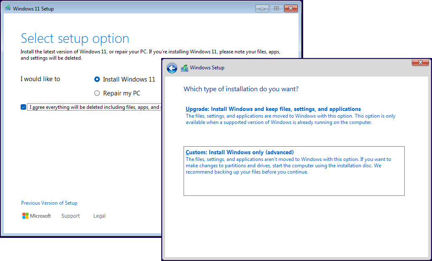Click the Windows 11 Setup title bar icon
The width and height of the screenshot is (432, 261).
tap(7, 8)
